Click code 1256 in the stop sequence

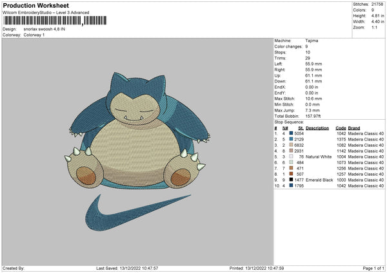341,168
